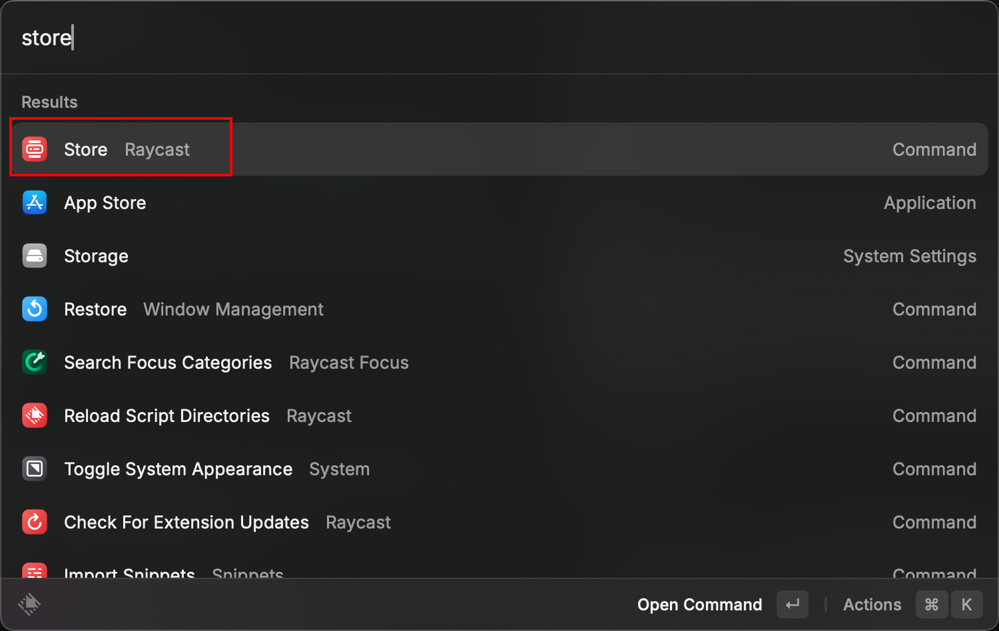
Task: Click Command label in Store row
Action: (934, 150)
